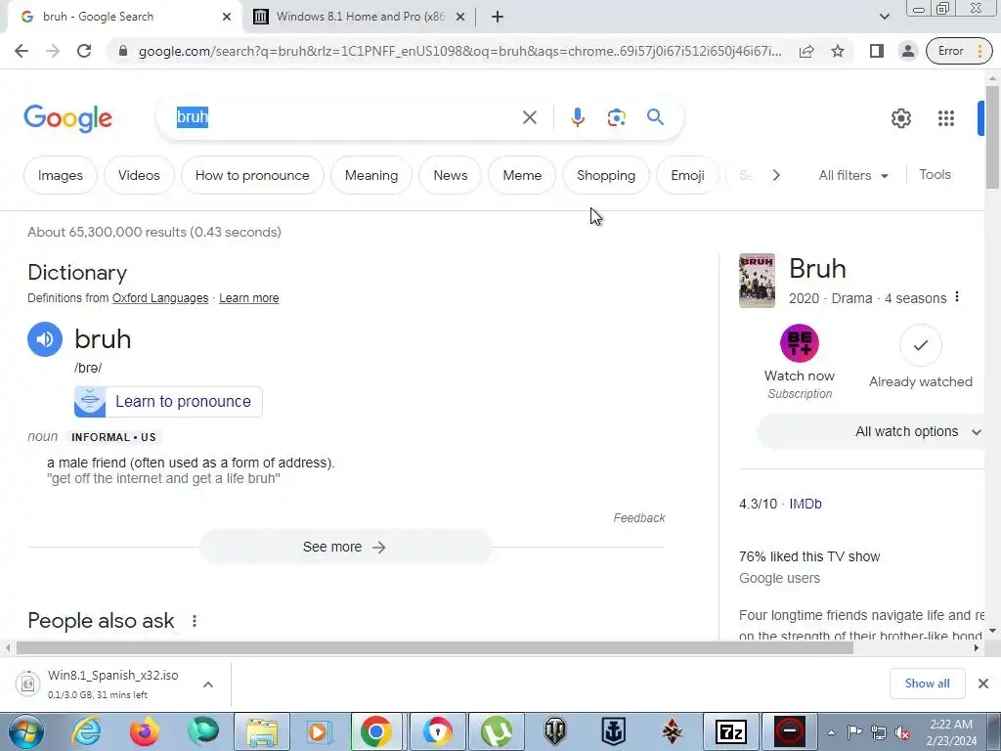Close the bruh - Google Search tab
The width and height of the screenshot is (1001, 751).
tap(227, 17)
